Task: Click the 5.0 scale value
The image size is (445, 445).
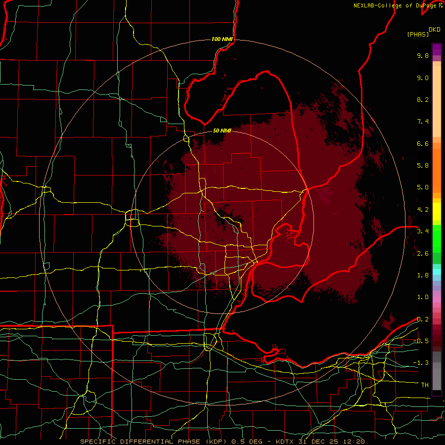Action: (x=423, y=187)
